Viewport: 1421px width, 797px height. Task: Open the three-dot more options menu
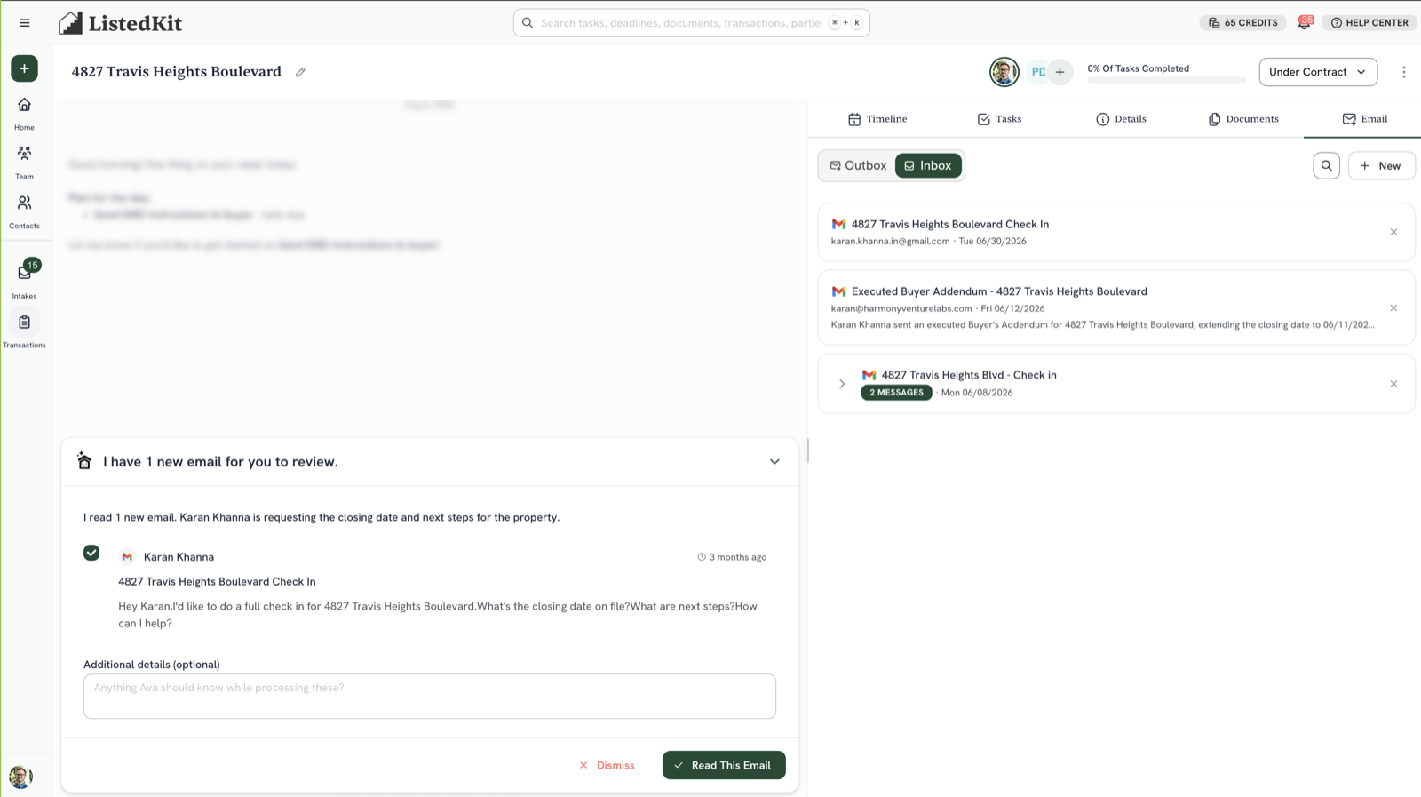(1403, 72)
